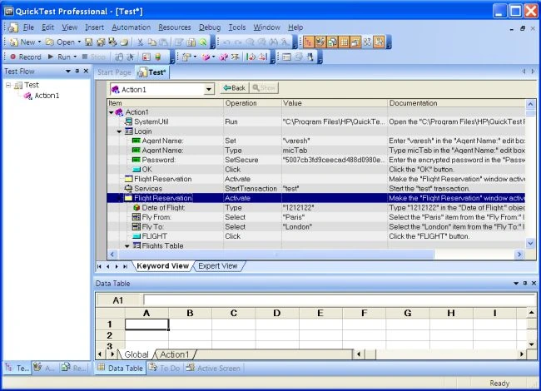Collapse the Flights Table node
Viewport: 541px width, 391px height.
(x=127, y=246)
